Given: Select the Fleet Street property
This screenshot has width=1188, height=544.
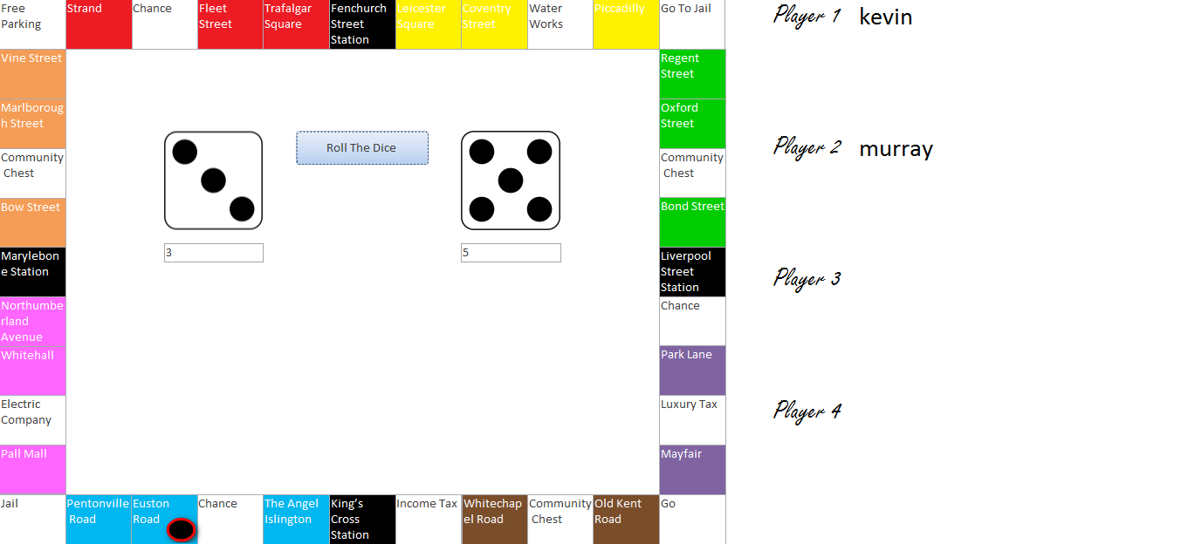Looking at the screenshot, I should [x=230, y=24].
